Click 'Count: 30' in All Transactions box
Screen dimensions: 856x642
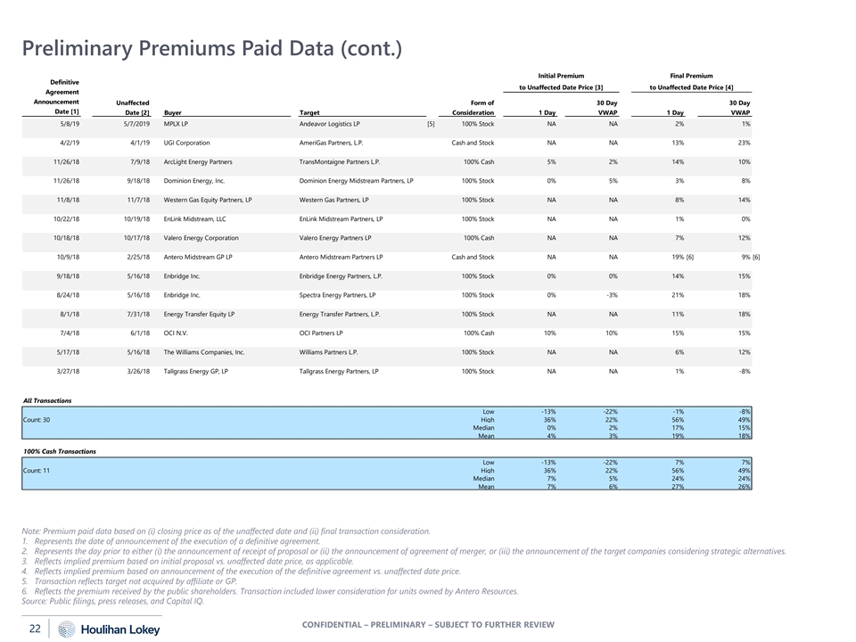click(37, 420)
